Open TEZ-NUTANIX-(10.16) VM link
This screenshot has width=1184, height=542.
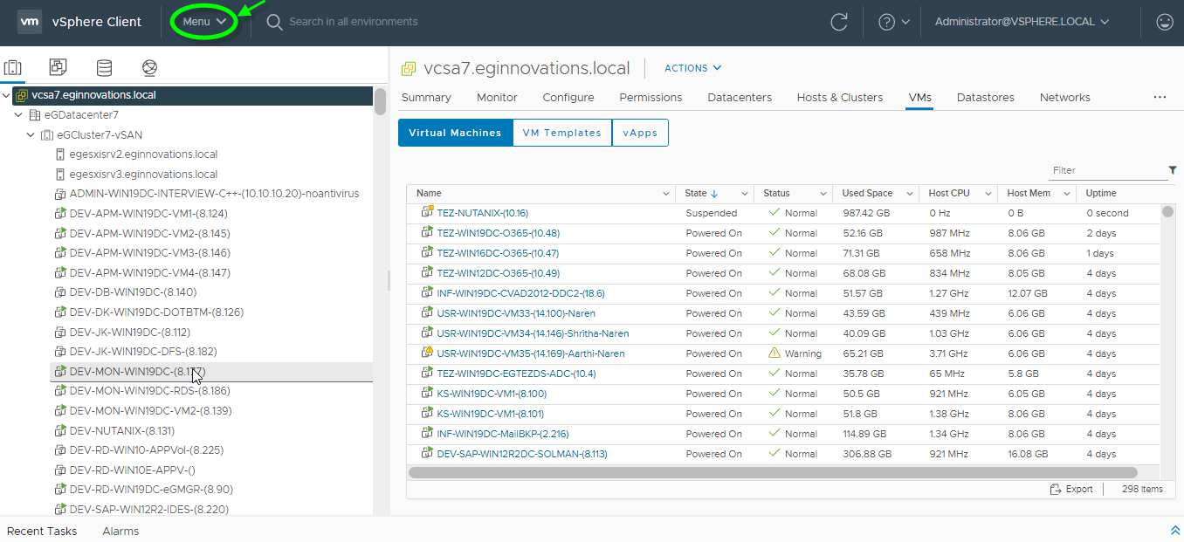coord(482,213)
